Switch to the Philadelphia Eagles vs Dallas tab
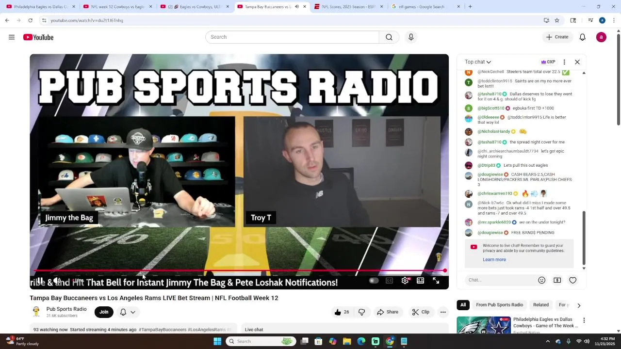This screenshot has height=349, width=621. click(40, 7)
